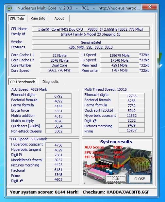The height and width of the screenshot is (202, 165).
Task: Click the CLOSE button
Action: [x=140, y=179]
